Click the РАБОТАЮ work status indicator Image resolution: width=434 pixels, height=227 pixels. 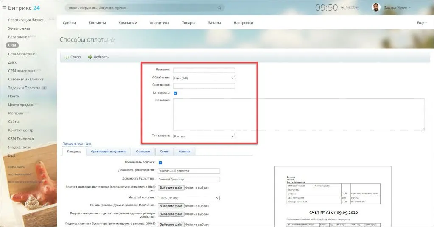(x=350, y=8)
